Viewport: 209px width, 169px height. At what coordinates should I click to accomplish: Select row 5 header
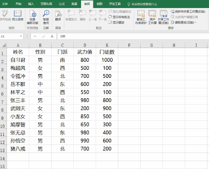pos(3,84)
